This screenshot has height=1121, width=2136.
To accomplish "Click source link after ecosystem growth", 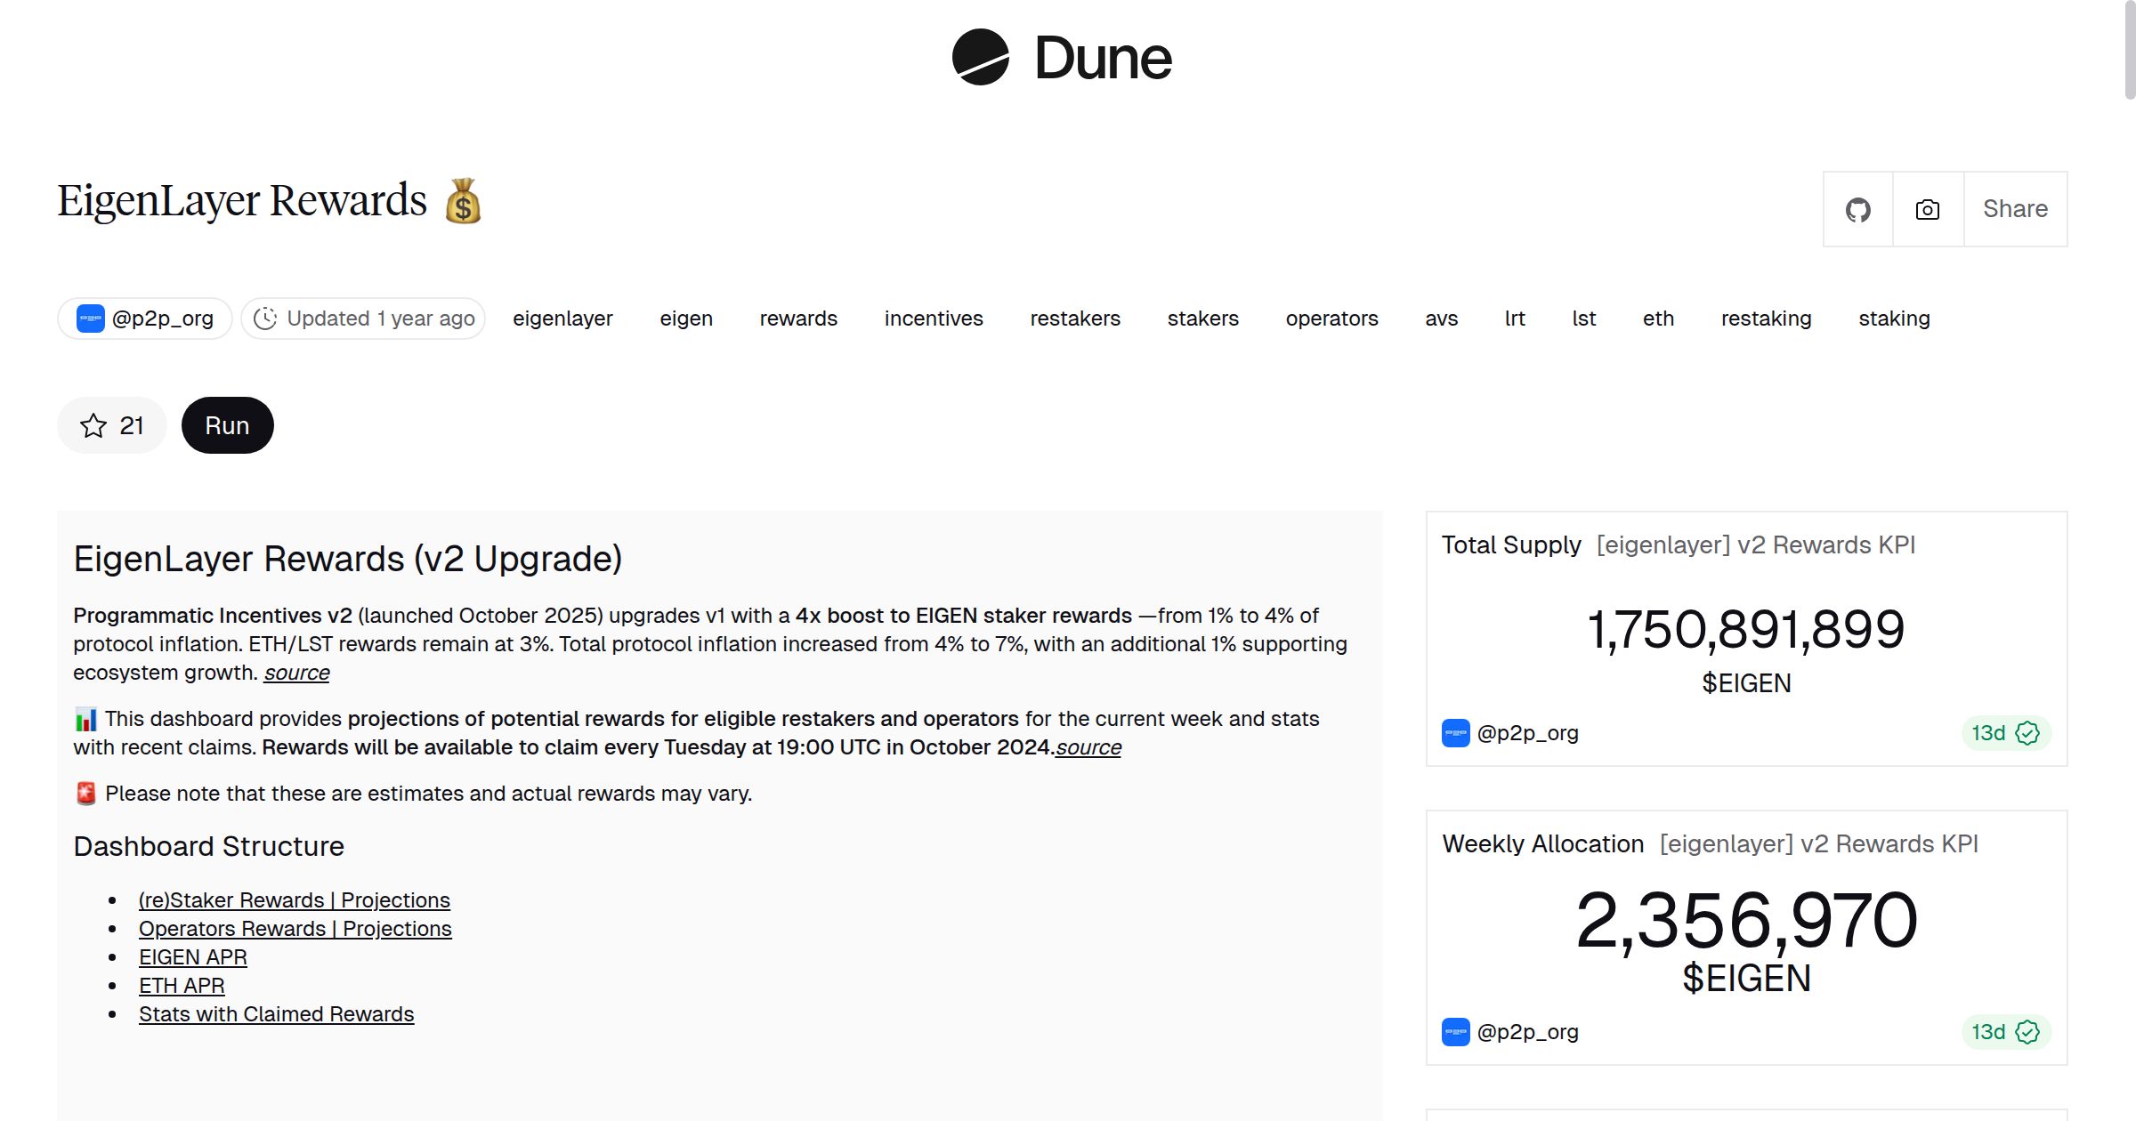I will coord(296,673).
